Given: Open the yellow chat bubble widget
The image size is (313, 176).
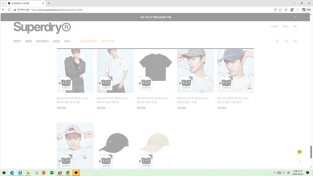Looking at the screenshot, I should (x=299, y=152).
